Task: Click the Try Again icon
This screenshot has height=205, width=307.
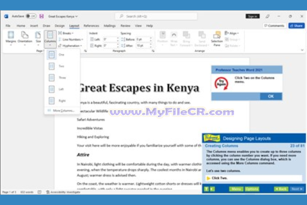Action: point(221,84)
